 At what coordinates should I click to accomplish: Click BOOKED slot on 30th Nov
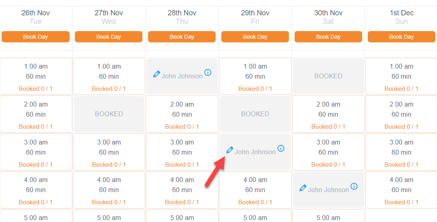pyautogui.click(x=328, y=76)
